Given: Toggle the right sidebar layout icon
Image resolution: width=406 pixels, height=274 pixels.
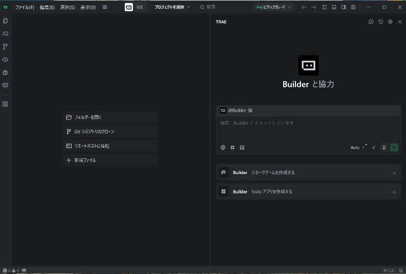Looking at the screenshot, I should pyautogui.click(x=344, y=7).
